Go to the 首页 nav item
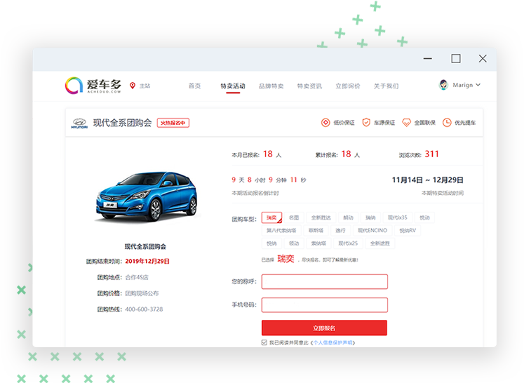This screenshot has width=524, height=383. 194,86
